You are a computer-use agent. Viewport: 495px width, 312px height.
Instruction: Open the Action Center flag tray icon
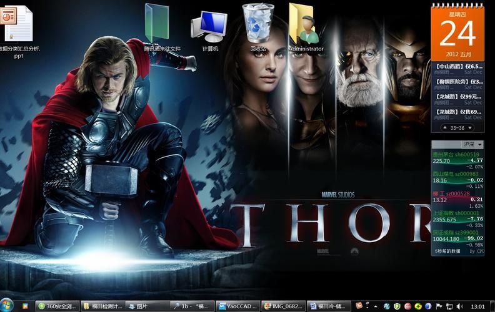click(439, 306)
